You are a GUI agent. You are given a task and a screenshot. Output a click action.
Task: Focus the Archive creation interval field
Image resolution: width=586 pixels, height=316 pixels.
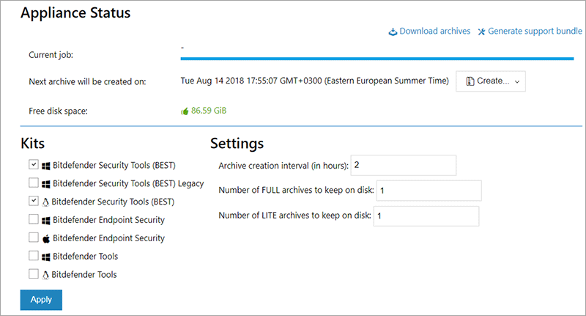tap(404, 165)
